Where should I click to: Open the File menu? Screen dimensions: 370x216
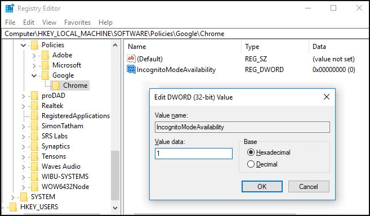[10, 22]
